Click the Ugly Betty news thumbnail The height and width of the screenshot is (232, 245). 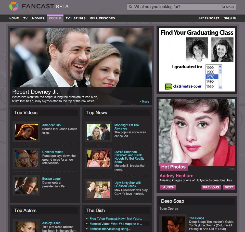(x=98, y=190)
